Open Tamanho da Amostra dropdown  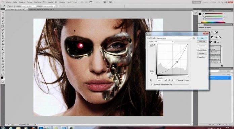(28, 6)
